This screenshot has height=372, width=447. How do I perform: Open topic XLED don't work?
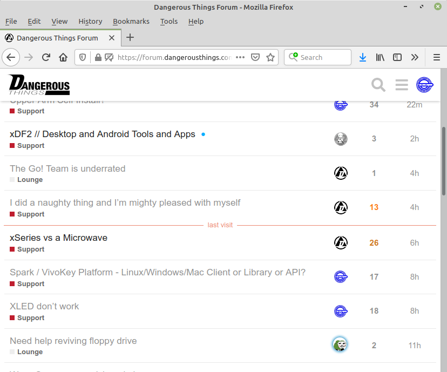44,306
